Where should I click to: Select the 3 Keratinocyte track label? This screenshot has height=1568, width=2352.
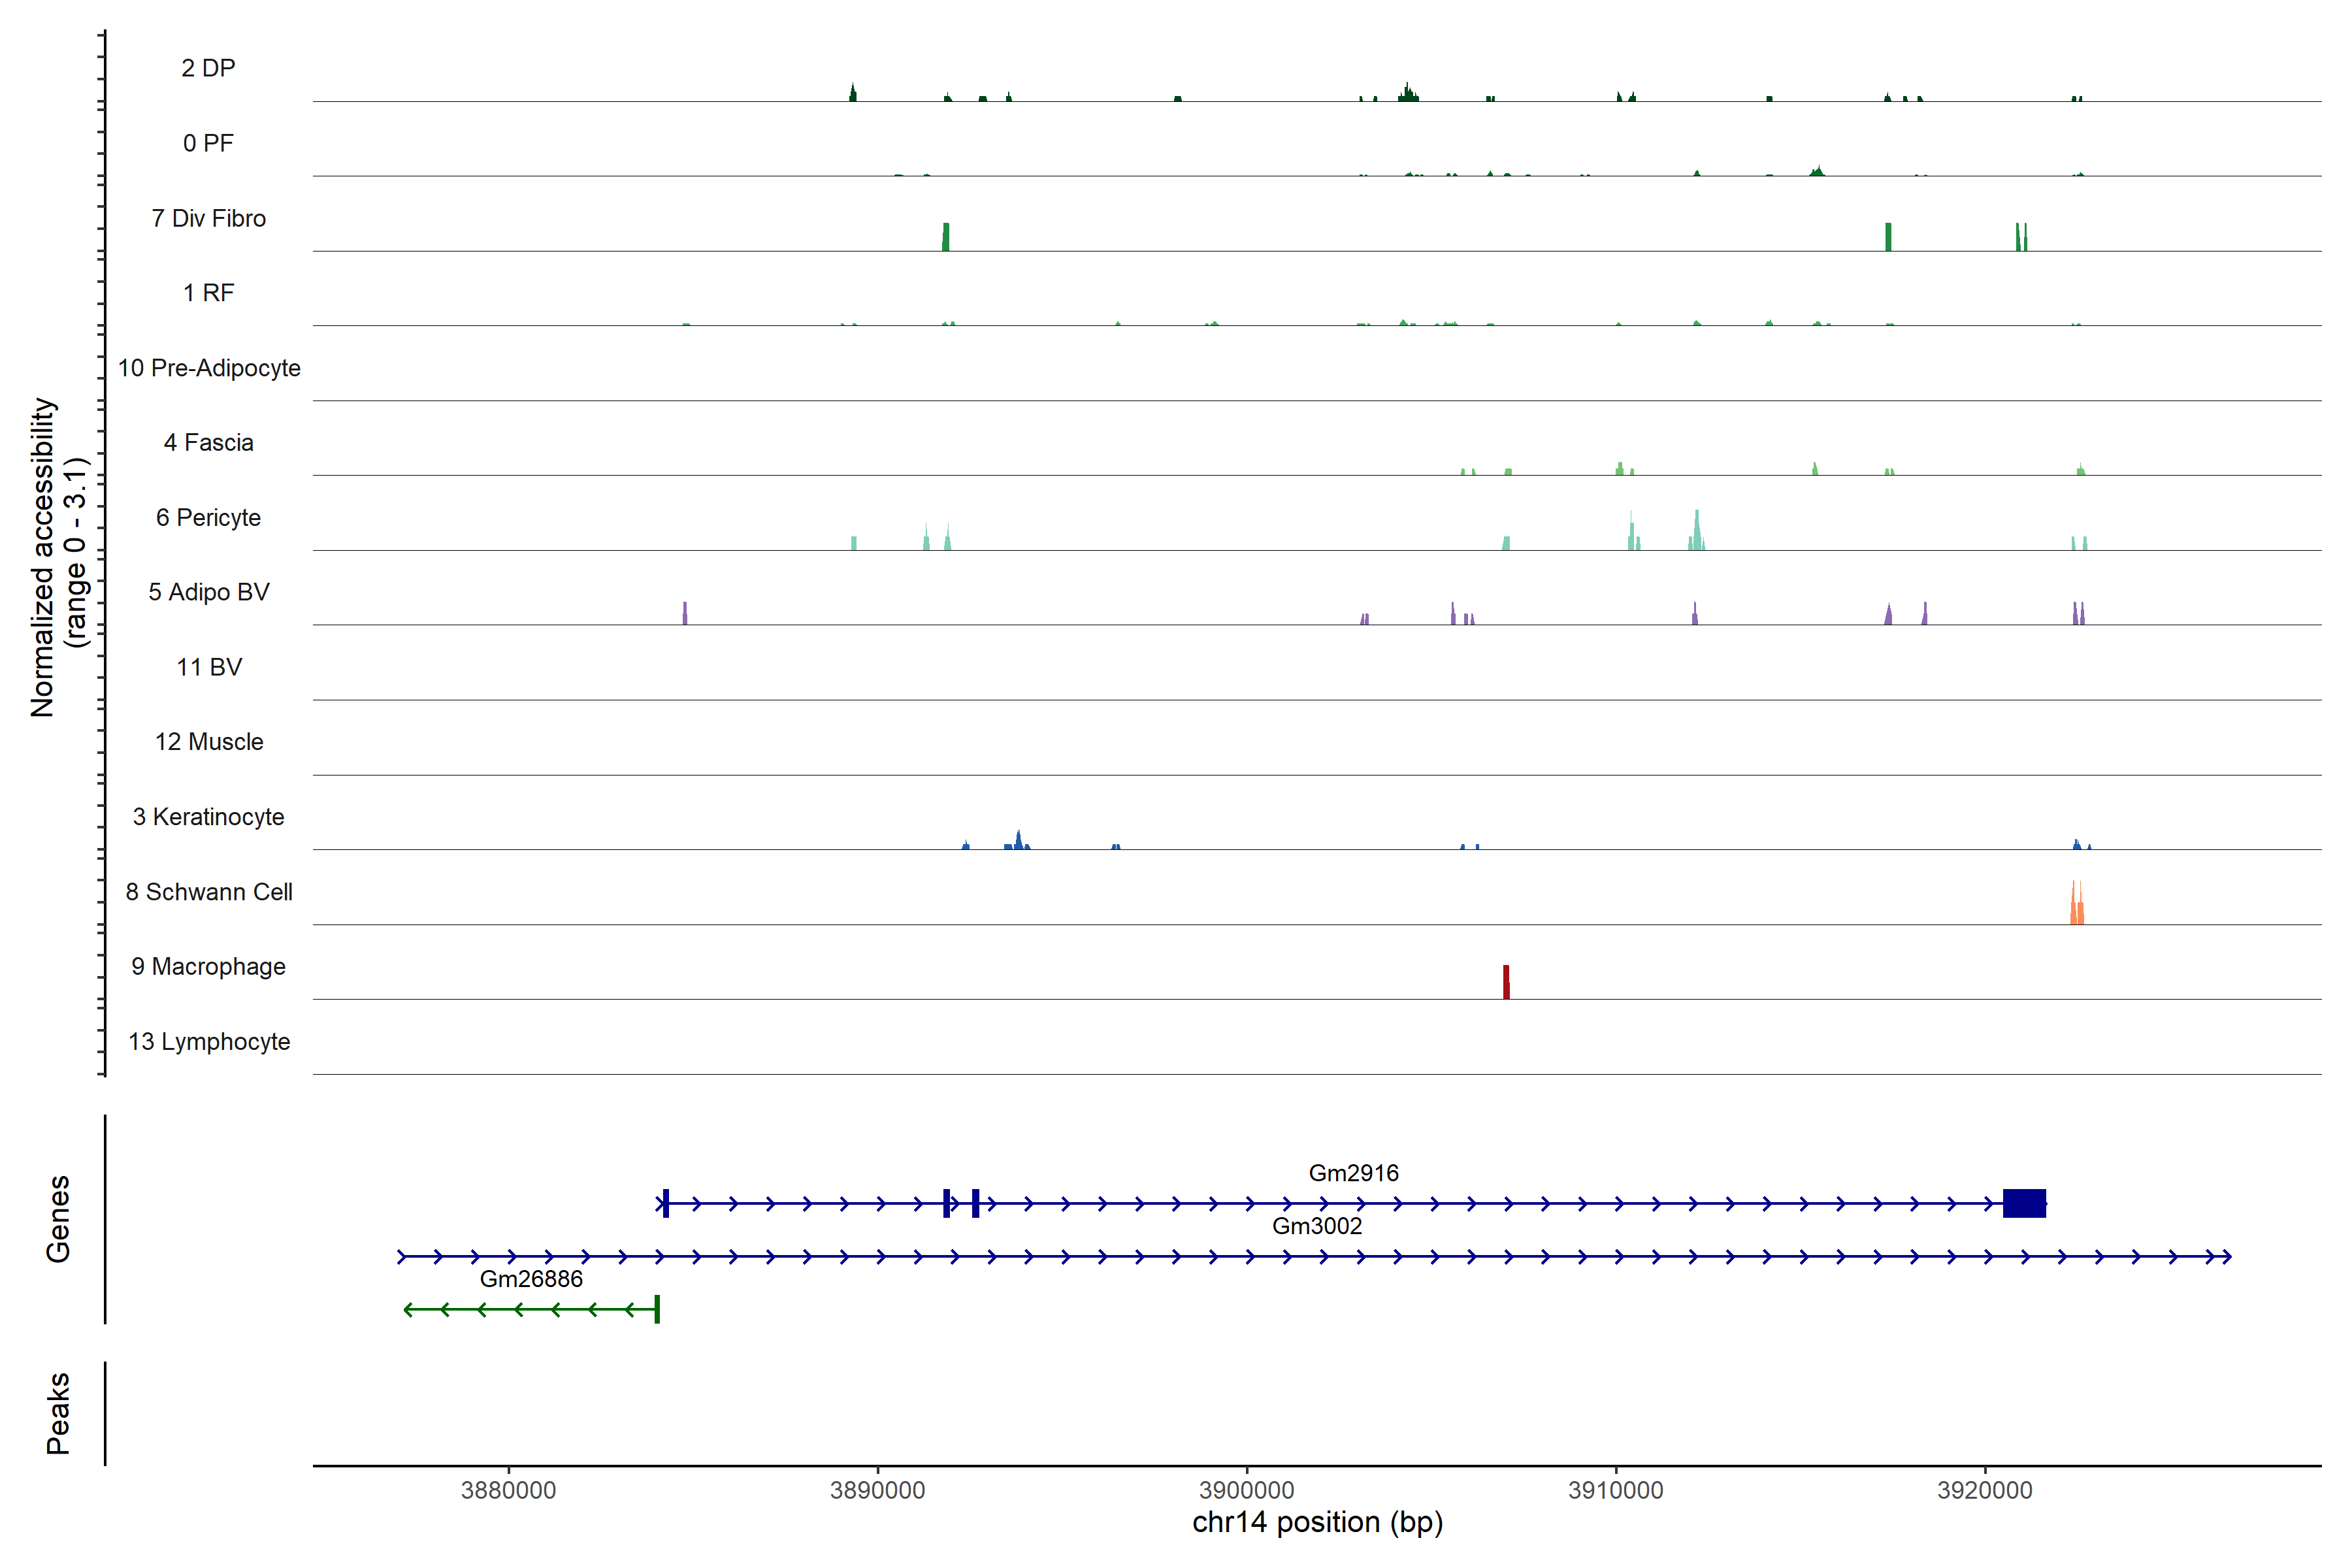[x=208, y=817]
